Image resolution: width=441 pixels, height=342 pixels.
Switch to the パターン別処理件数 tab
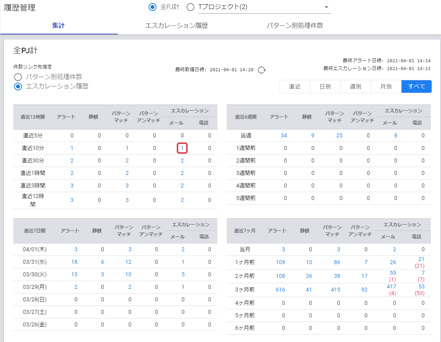[294, 25]
